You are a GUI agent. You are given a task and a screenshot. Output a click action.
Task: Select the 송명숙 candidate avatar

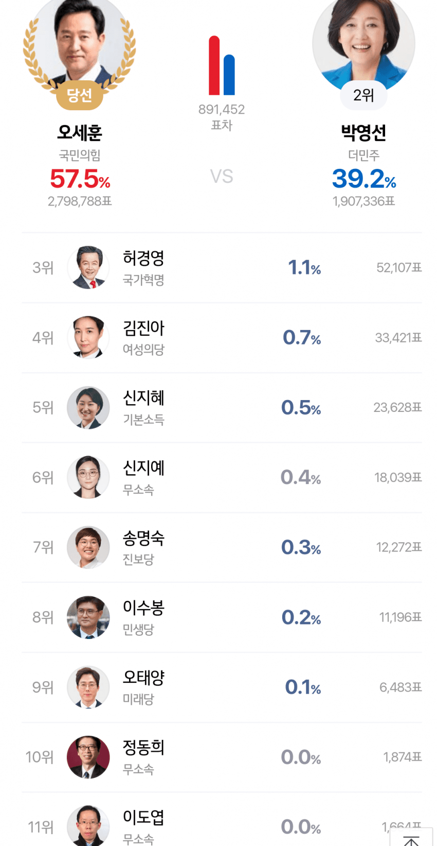88,547
